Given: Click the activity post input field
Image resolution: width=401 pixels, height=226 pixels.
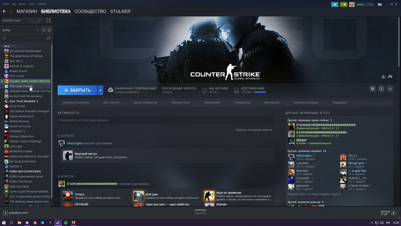Looking at the screenshot, I should coord(166,120).
